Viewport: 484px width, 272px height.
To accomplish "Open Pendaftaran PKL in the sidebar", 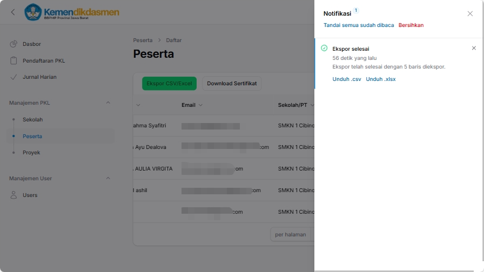I will pyautogui.click(x=43, y=60).
